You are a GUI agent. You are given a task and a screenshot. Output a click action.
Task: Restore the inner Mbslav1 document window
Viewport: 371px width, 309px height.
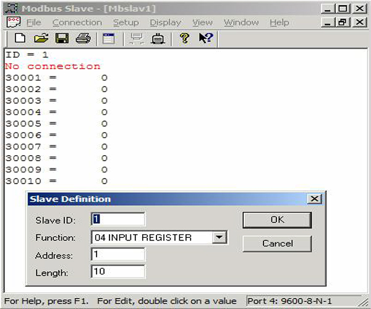342,22
